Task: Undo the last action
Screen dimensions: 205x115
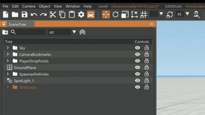Action: (x=34, y=14)
